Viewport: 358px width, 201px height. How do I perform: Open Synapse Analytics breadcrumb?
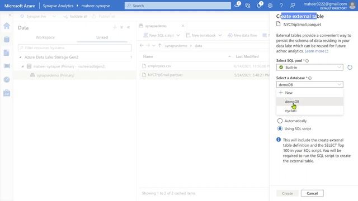(x=58, y=6)
